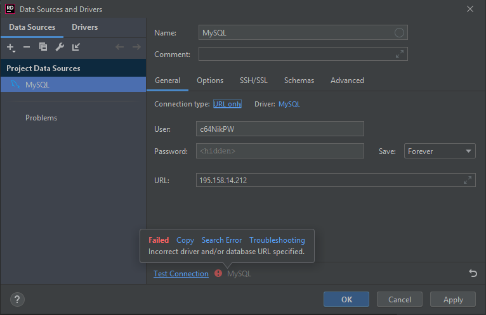This screenshot has height=315, width=486.
Task: Switch to the Schemas tab
Action: tap(299, 80)
